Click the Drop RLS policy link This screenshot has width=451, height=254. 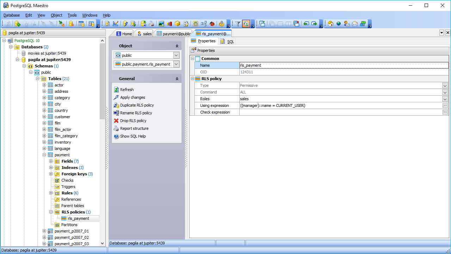(x=133, y=121)
